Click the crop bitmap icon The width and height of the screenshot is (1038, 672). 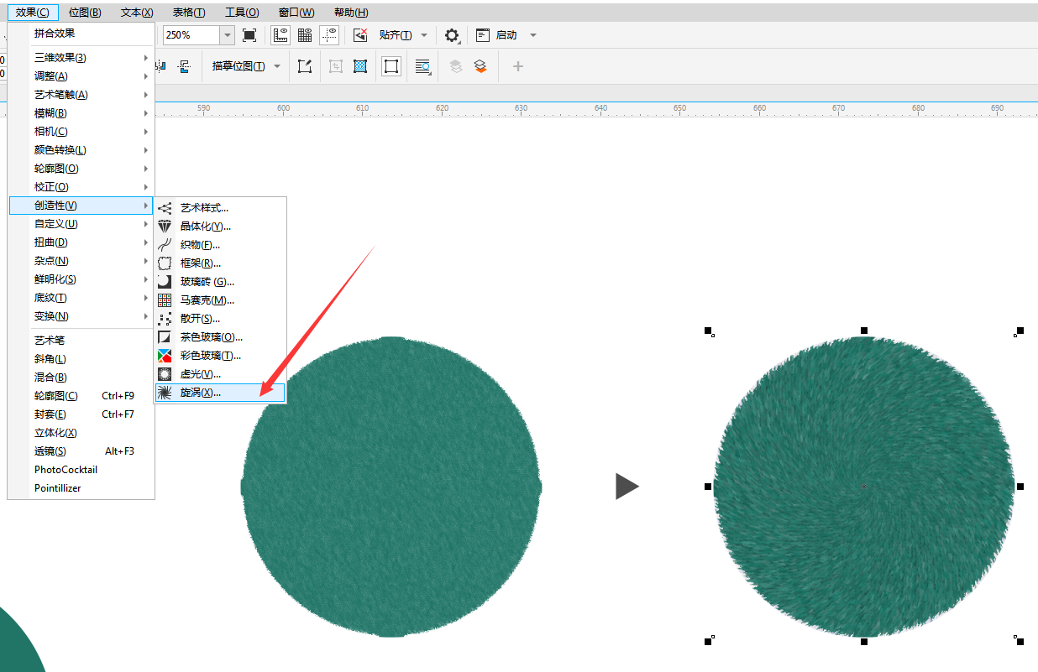(x=336, y=66)
